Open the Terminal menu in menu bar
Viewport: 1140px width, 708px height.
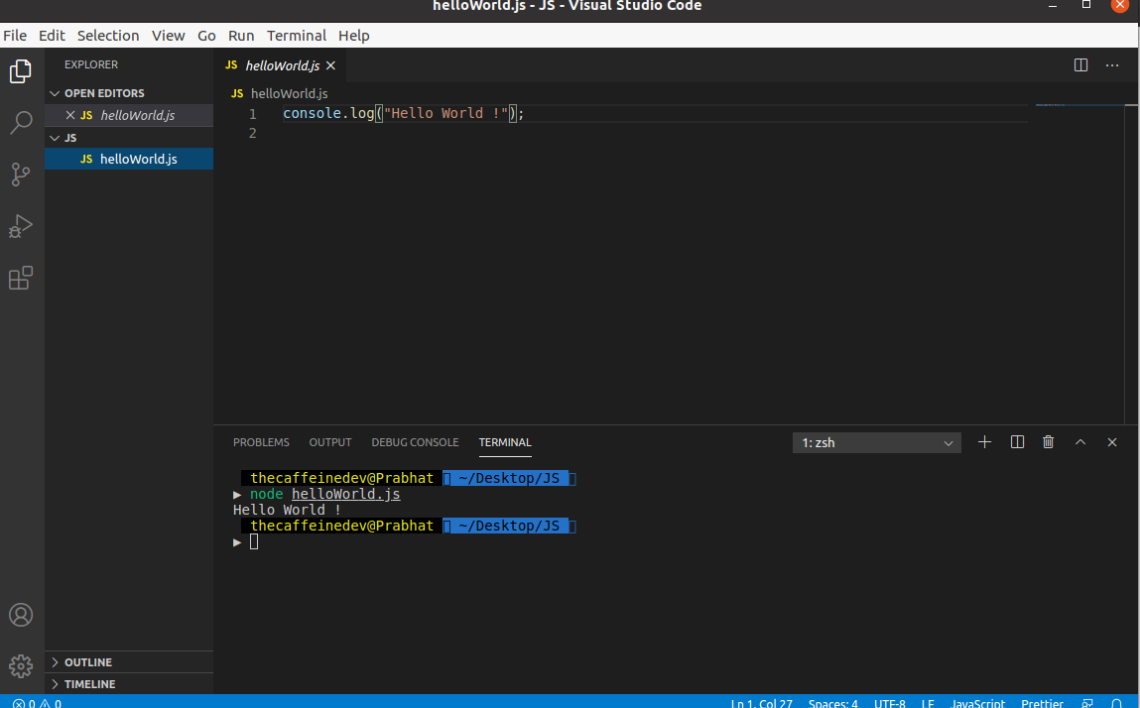pos(296,36)
